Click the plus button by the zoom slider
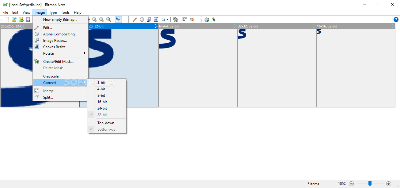 pyautogui.click(x=389, y=184)
